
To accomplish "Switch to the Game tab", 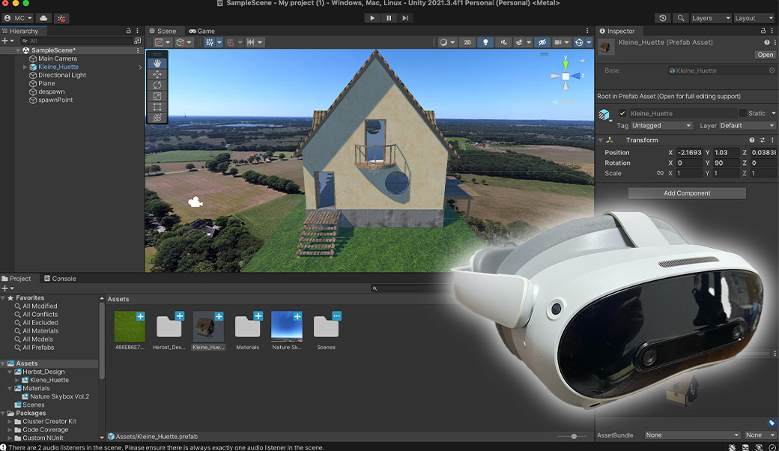I will coord(201,31).
